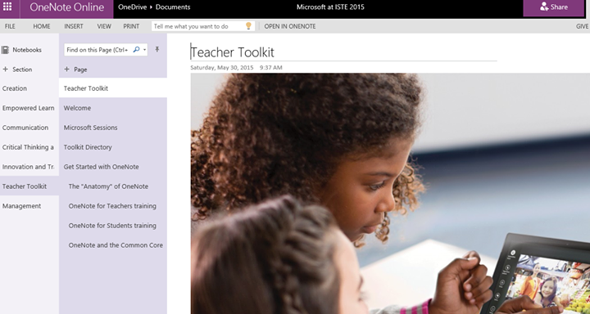Click the Microsoft at ISTE 2015 notebook title
This screenshot has height=314, width=590.
point(330,7)
